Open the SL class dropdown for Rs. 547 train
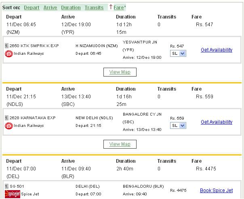 pyautogui.click(x=178, y=54)
